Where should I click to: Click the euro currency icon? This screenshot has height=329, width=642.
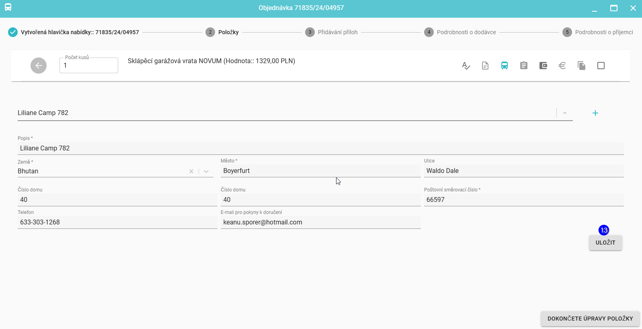tap(562, 66)
